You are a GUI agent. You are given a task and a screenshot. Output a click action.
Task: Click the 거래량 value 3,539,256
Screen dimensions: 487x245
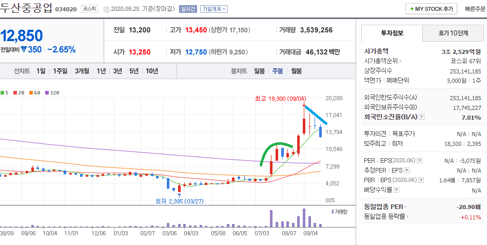coord(316,30)
